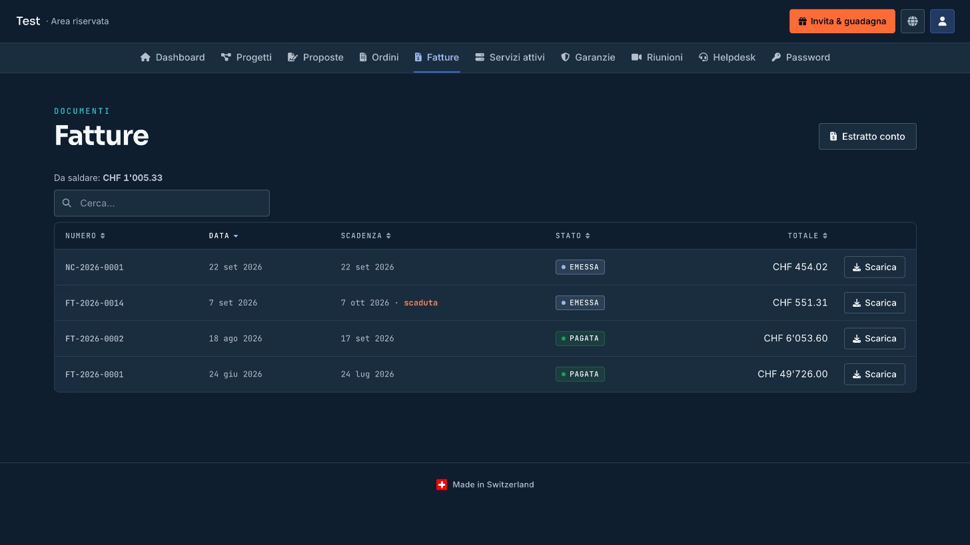This screenshot has height=545, width=970.
Task: Click the total CHF 49'726.00
Action: point(793,374)
